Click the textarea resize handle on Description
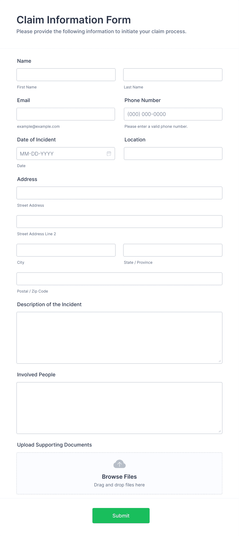 click(x=220, y=361)
